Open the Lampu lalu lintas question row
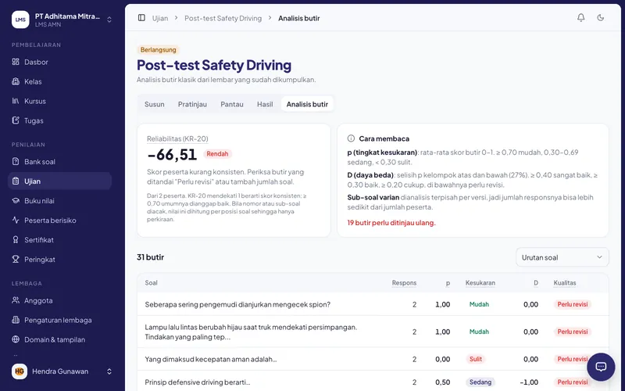The height and width of the screenshot is (391, 625). click(373, 332)
